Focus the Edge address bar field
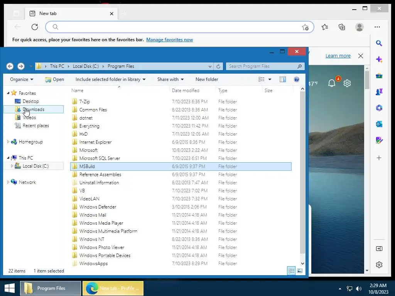This screenshot has height=296, width=395. (x=180, y=27)
